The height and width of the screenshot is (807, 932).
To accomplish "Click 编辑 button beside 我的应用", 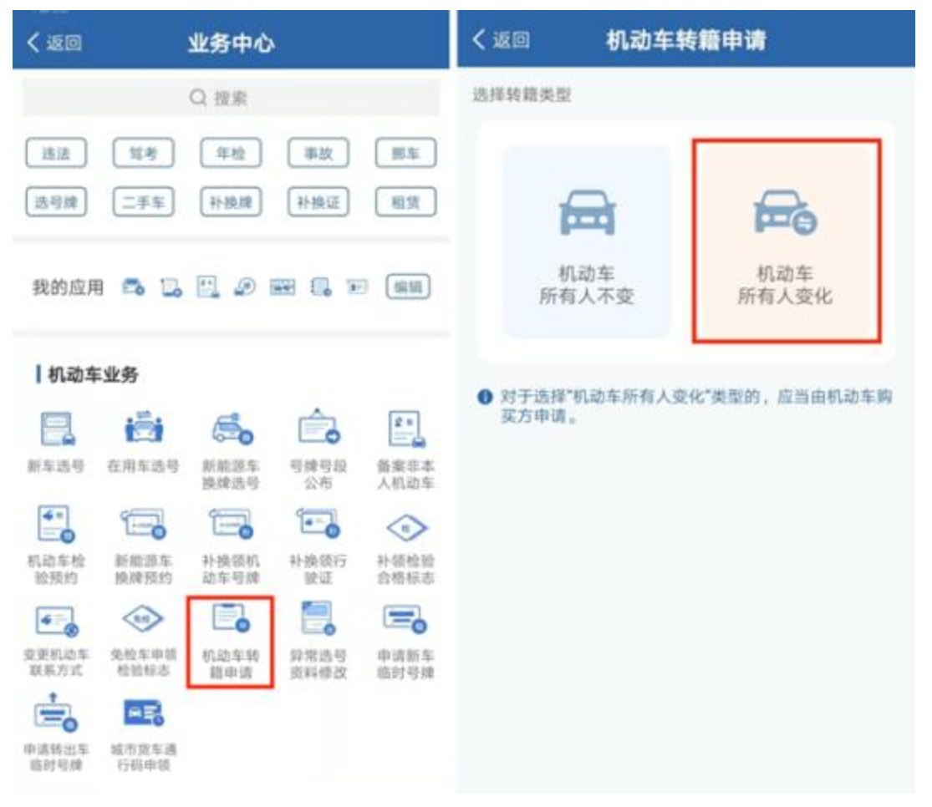I will 408,287.
